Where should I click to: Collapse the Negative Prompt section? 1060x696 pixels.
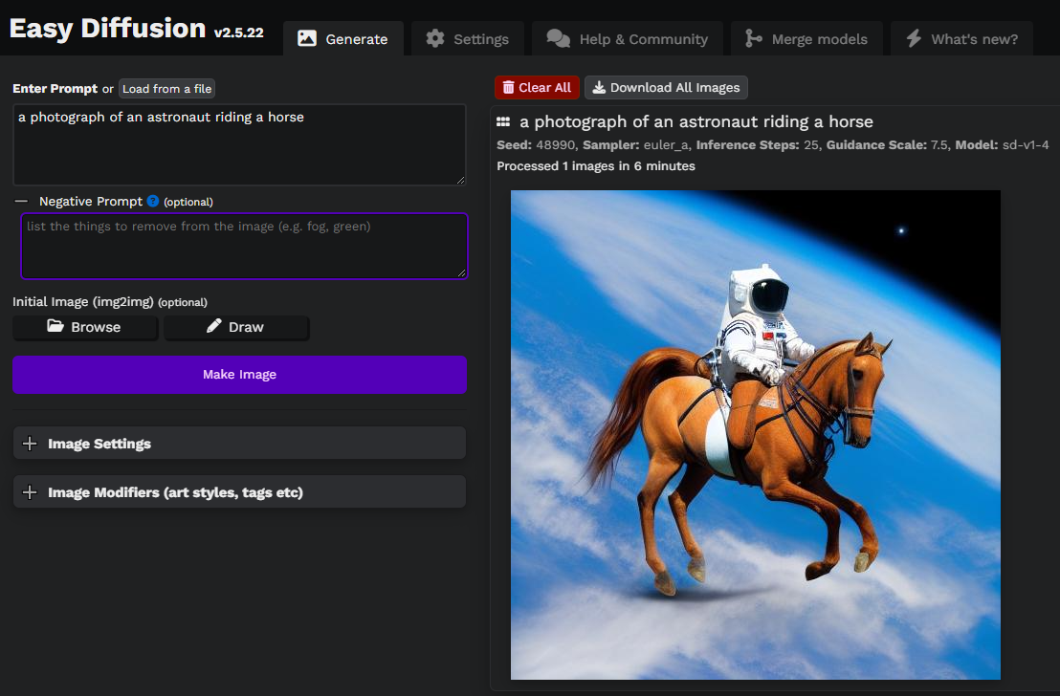22,202
